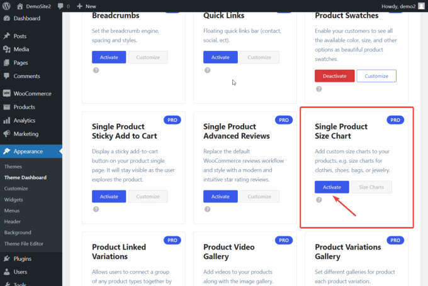The image size is (428, 286).
Task: Open the Menus submenu
Action: tap(12, 211)
